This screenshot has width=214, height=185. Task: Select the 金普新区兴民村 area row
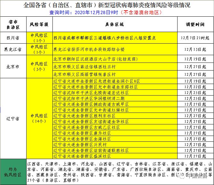click(x=115, y=145)
